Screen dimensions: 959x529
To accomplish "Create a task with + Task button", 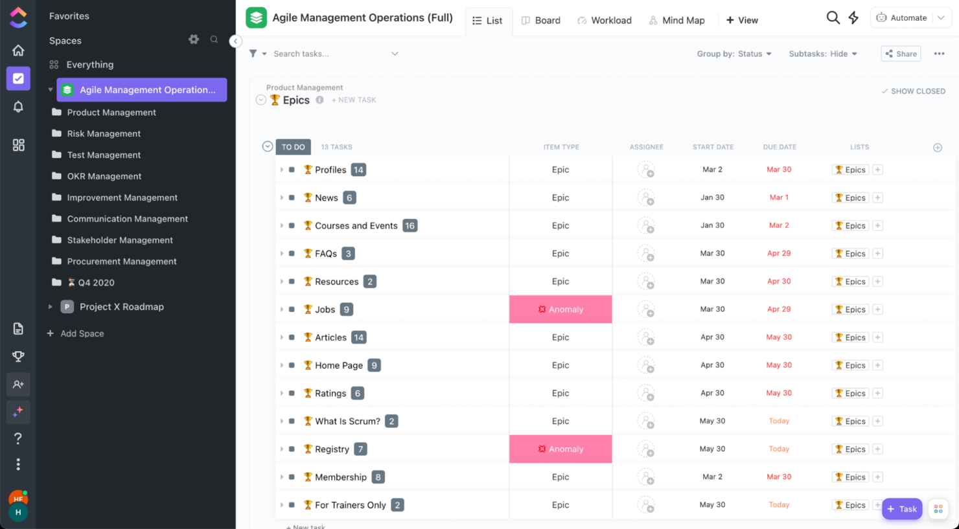I will pyautogui.click(x=901, y=509).
